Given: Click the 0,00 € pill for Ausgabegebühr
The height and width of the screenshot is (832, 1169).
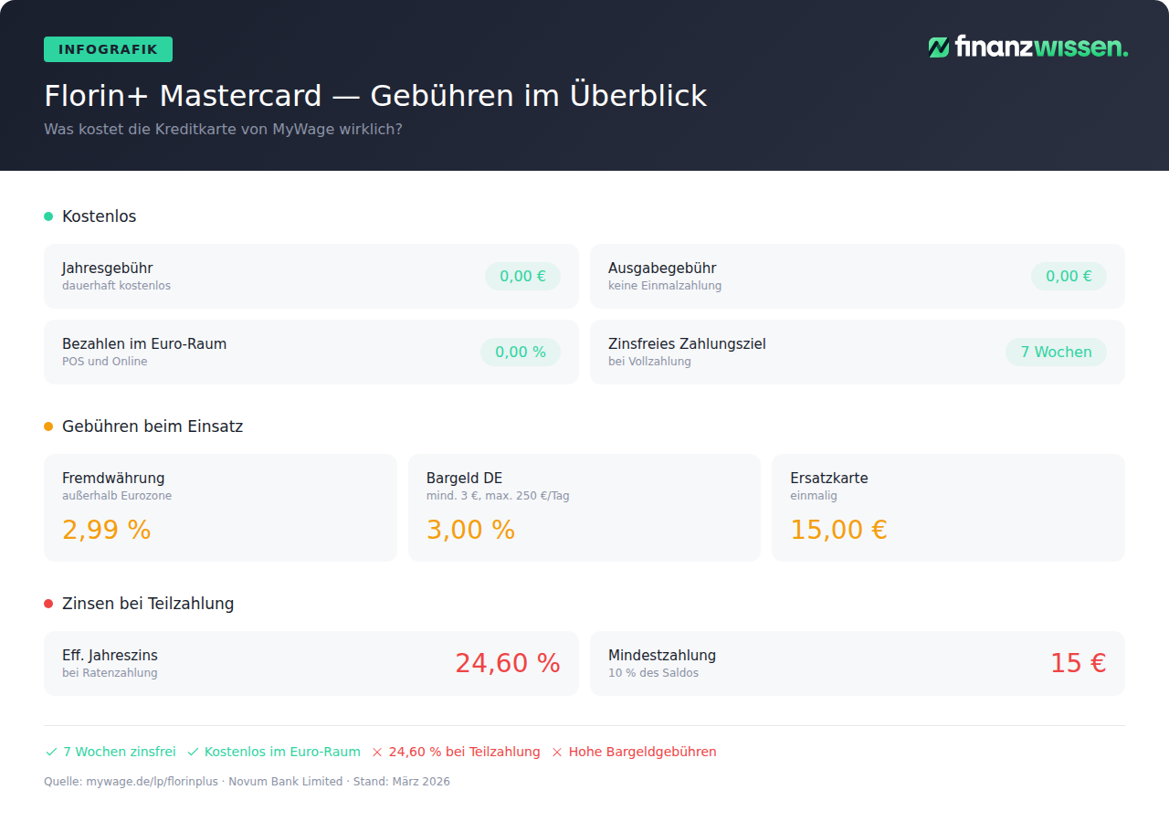Looking at the screenshot, I should [1069, 276].
